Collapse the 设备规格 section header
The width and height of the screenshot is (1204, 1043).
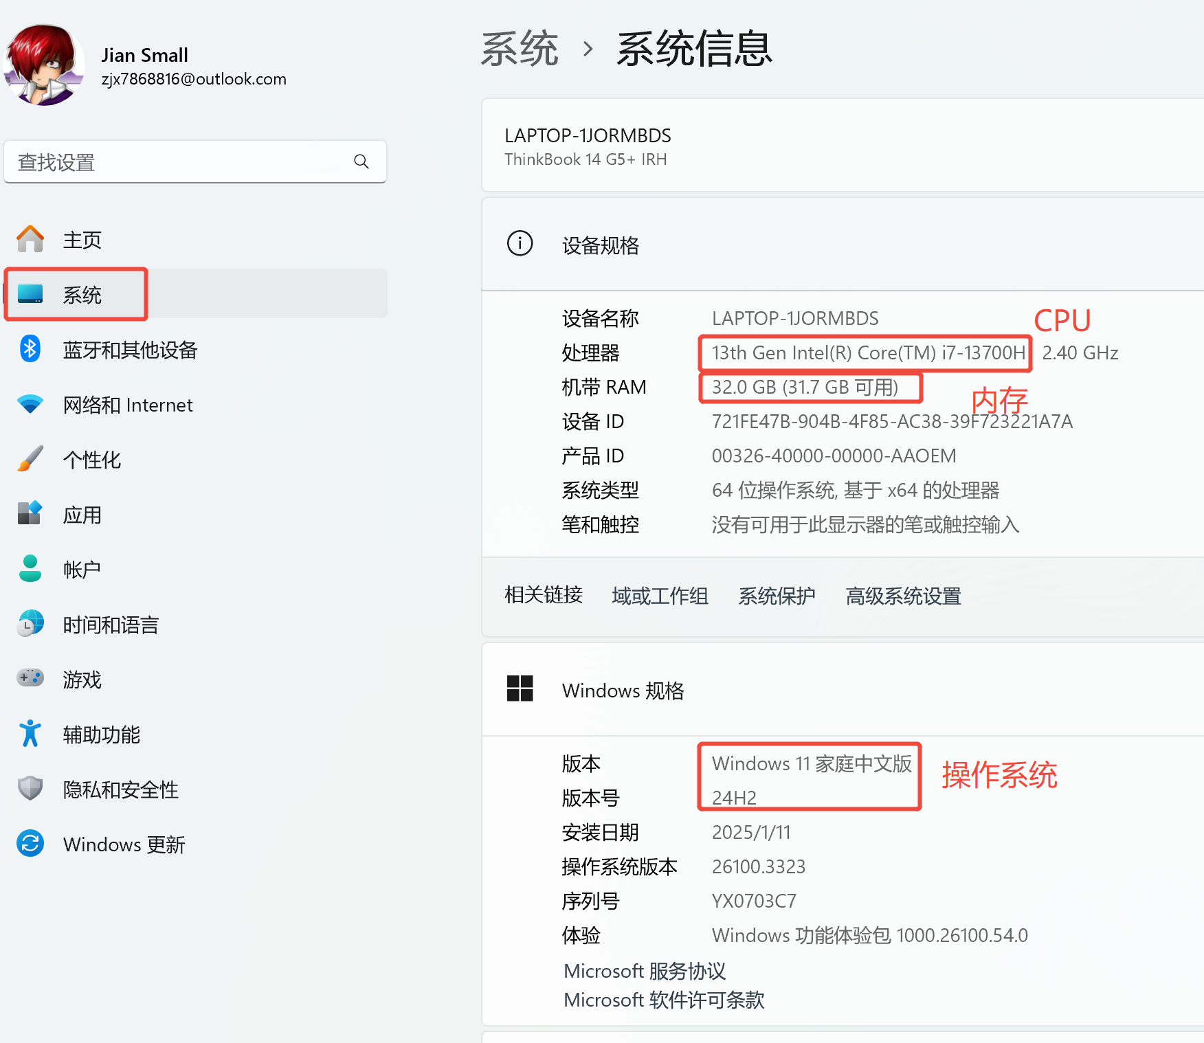click(x=843, y=245)
